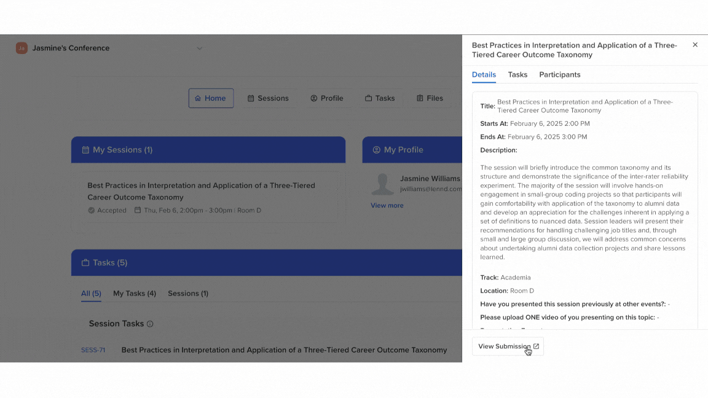Select the Sessions (1) filter tab

tap(188, 294)
